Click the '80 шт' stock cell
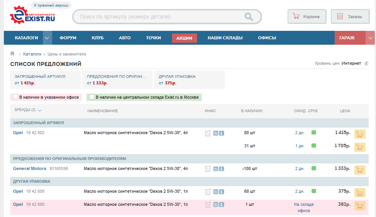376x217 pixels. [x=250, y=133]
